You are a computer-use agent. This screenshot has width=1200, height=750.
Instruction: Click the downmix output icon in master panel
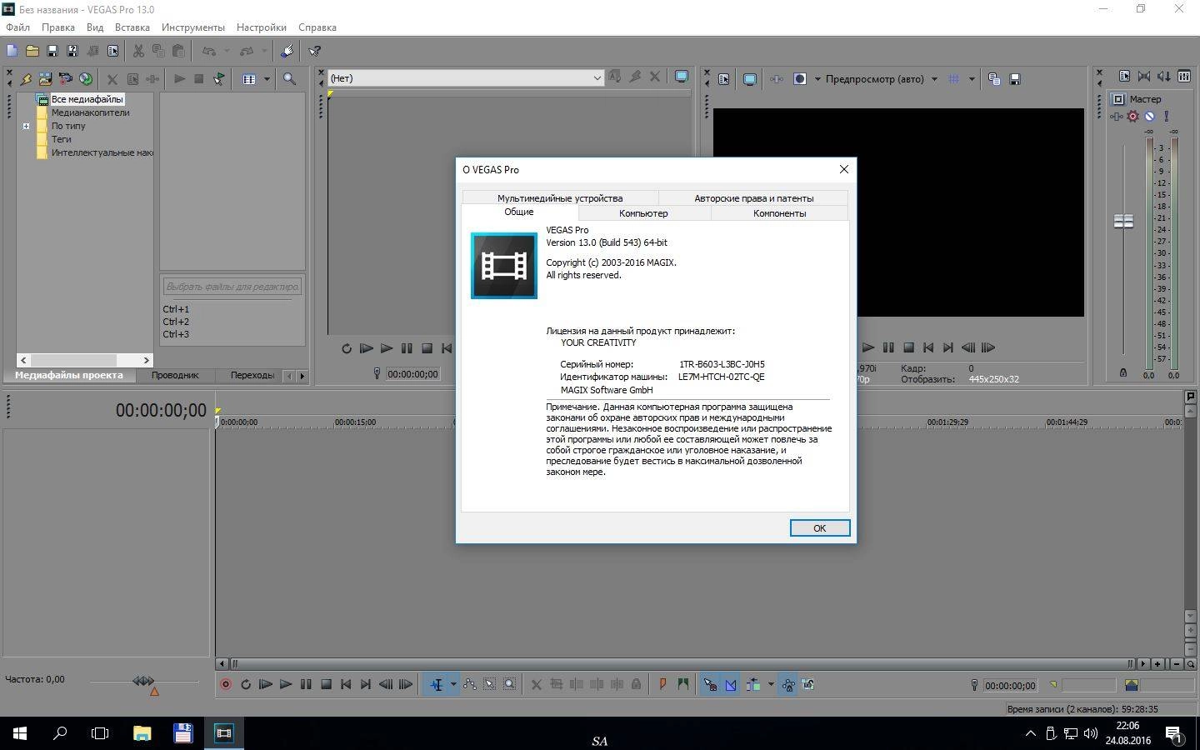click(x=1144, y=76)
